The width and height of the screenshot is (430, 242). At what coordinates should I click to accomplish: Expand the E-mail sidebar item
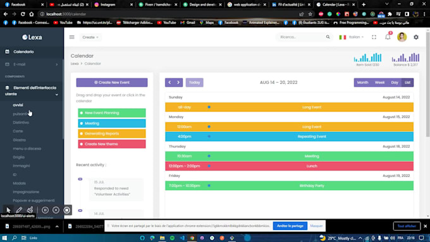tap(32, 64)
